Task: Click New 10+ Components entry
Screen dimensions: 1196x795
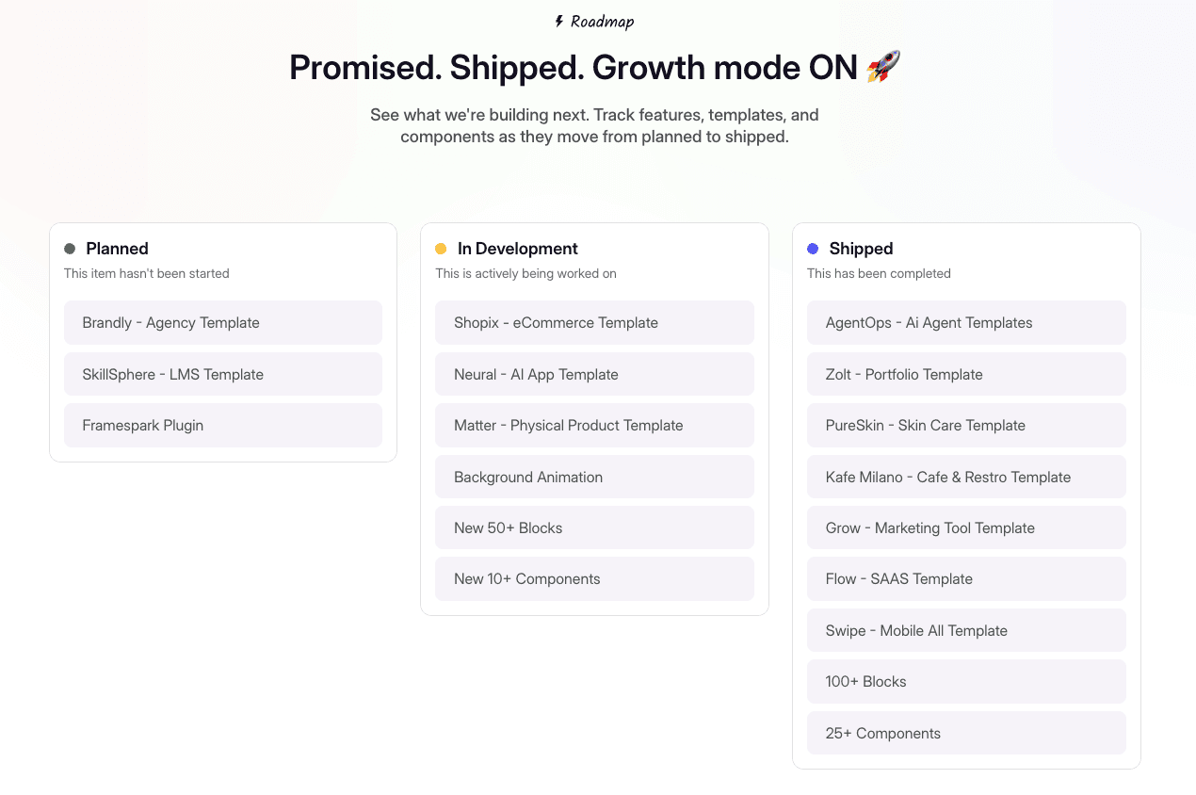Action: [594, 578]
